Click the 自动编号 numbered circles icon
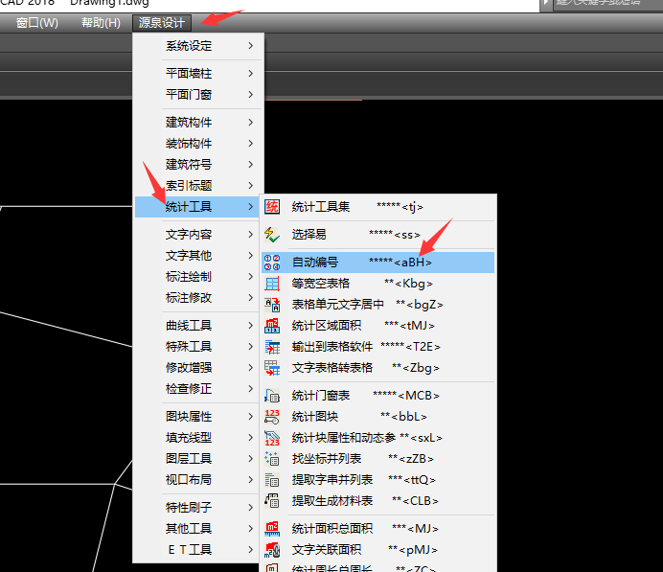Viewport: 663px width, 572px height. tap(272, 263)
